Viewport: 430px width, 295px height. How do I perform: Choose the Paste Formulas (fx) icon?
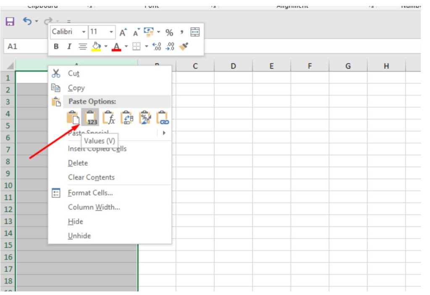click(108, 117)
